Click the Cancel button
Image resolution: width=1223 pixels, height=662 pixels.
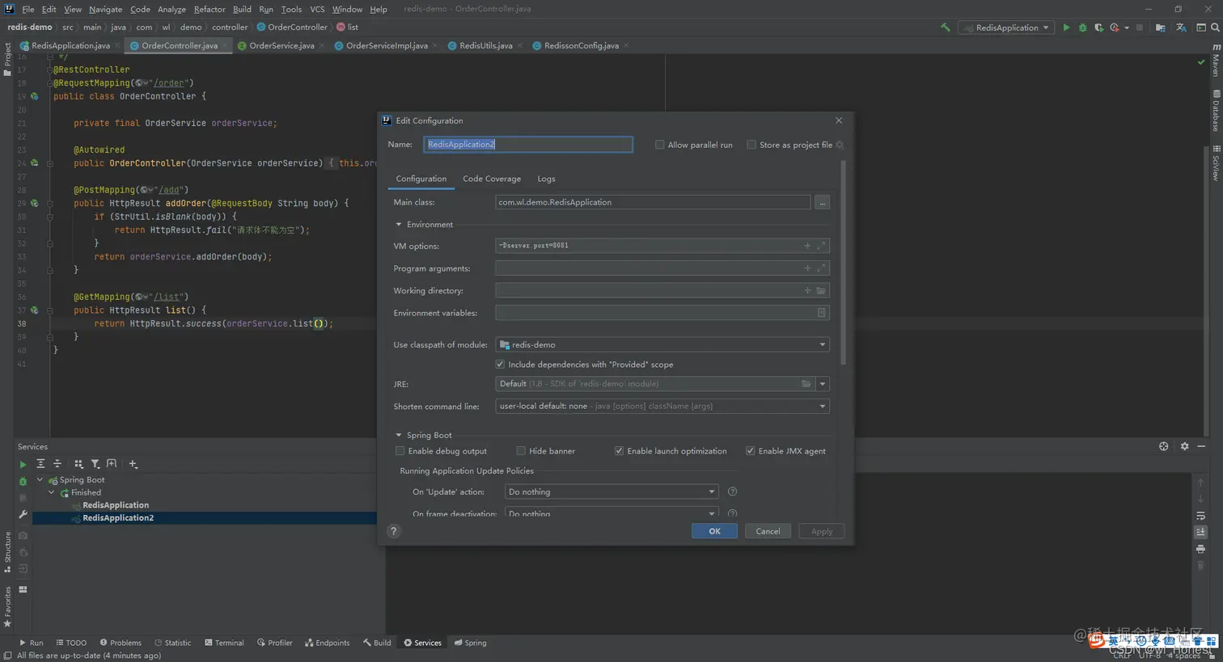(x=768, y=531)
